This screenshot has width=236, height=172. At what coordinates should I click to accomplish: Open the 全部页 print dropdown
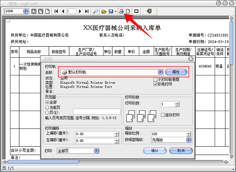(x=96, y=151)
